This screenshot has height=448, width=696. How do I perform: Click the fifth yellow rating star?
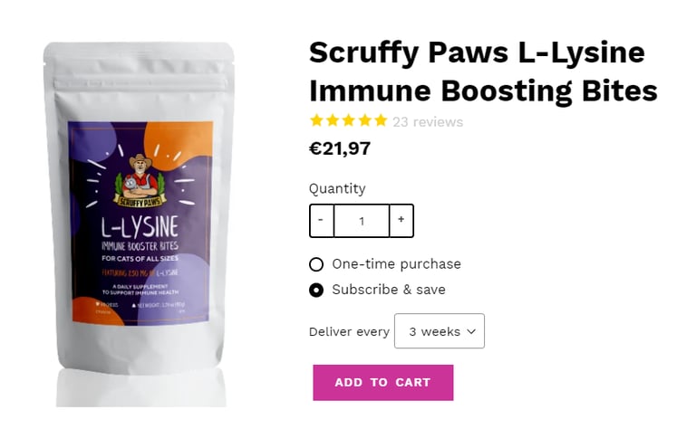381,120
